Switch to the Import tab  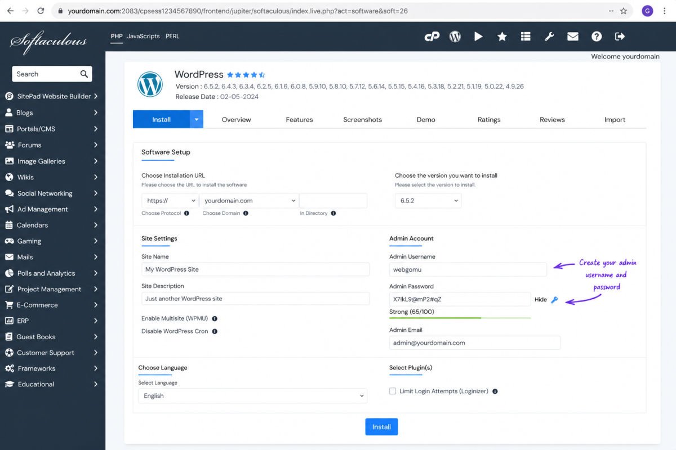(x=615, y=120)
